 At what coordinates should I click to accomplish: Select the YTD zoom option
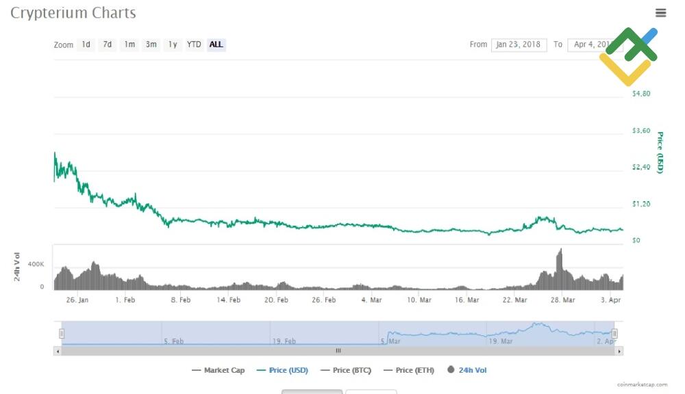[x=194, y=44]
